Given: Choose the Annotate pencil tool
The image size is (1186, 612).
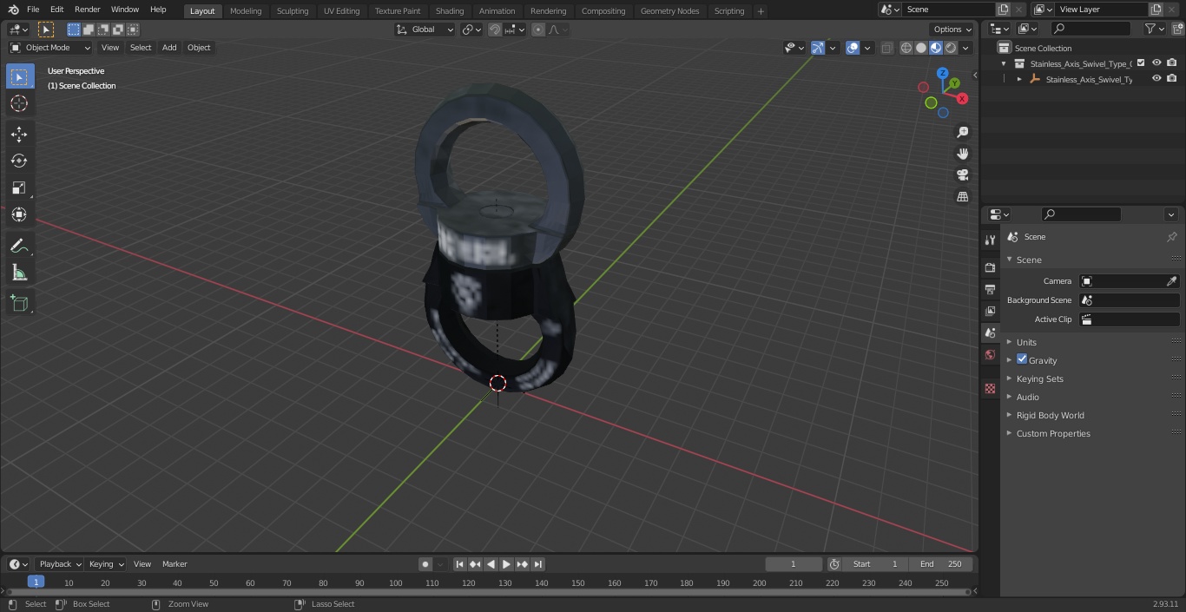Looking at the screenshot, I should click(19, 247).
